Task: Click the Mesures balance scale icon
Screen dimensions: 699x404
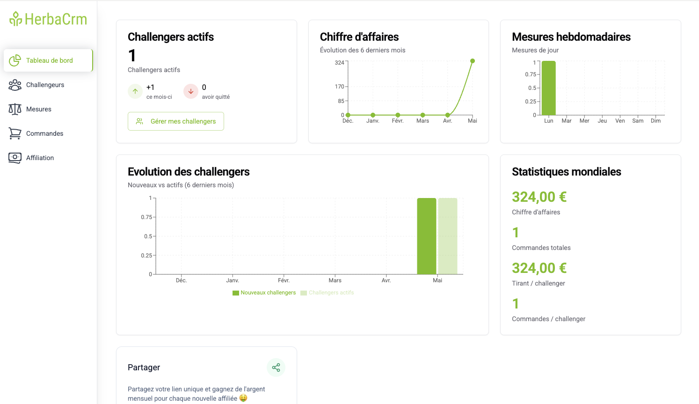Action: point(15,109)
